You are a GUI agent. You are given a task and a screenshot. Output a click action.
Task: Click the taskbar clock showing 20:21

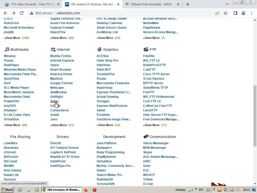246,190
